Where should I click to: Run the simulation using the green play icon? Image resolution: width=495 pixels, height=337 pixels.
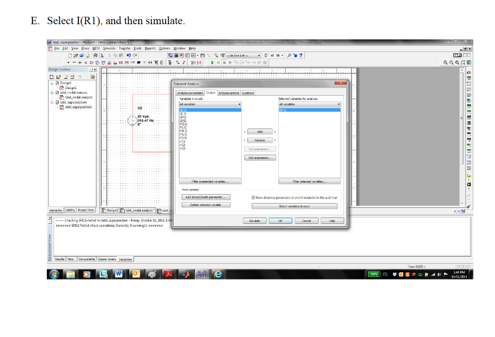213,62
